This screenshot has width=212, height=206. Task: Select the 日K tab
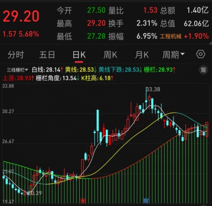click(x=79, y=55)
